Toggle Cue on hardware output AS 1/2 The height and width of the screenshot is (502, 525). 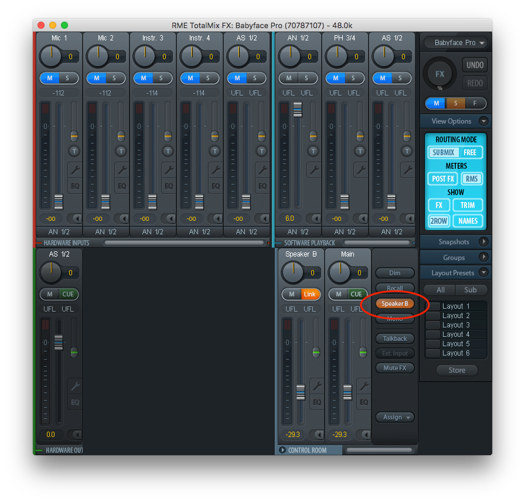68,294
